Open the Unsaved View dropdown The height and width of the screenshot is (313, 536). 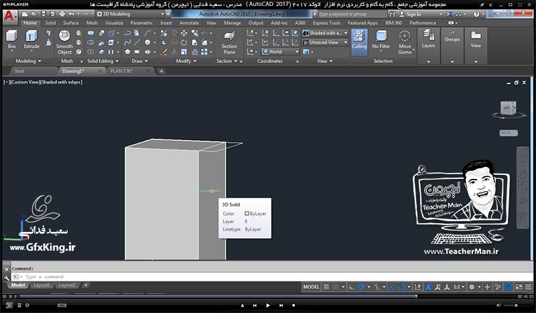[x=325, y=42]
